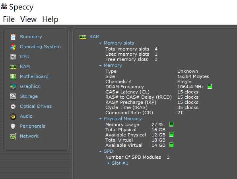Viewport: 237px width, 179px height.
Task: Click the Total Virtual label
Action: pyautogui.click(x=119, y=140)
